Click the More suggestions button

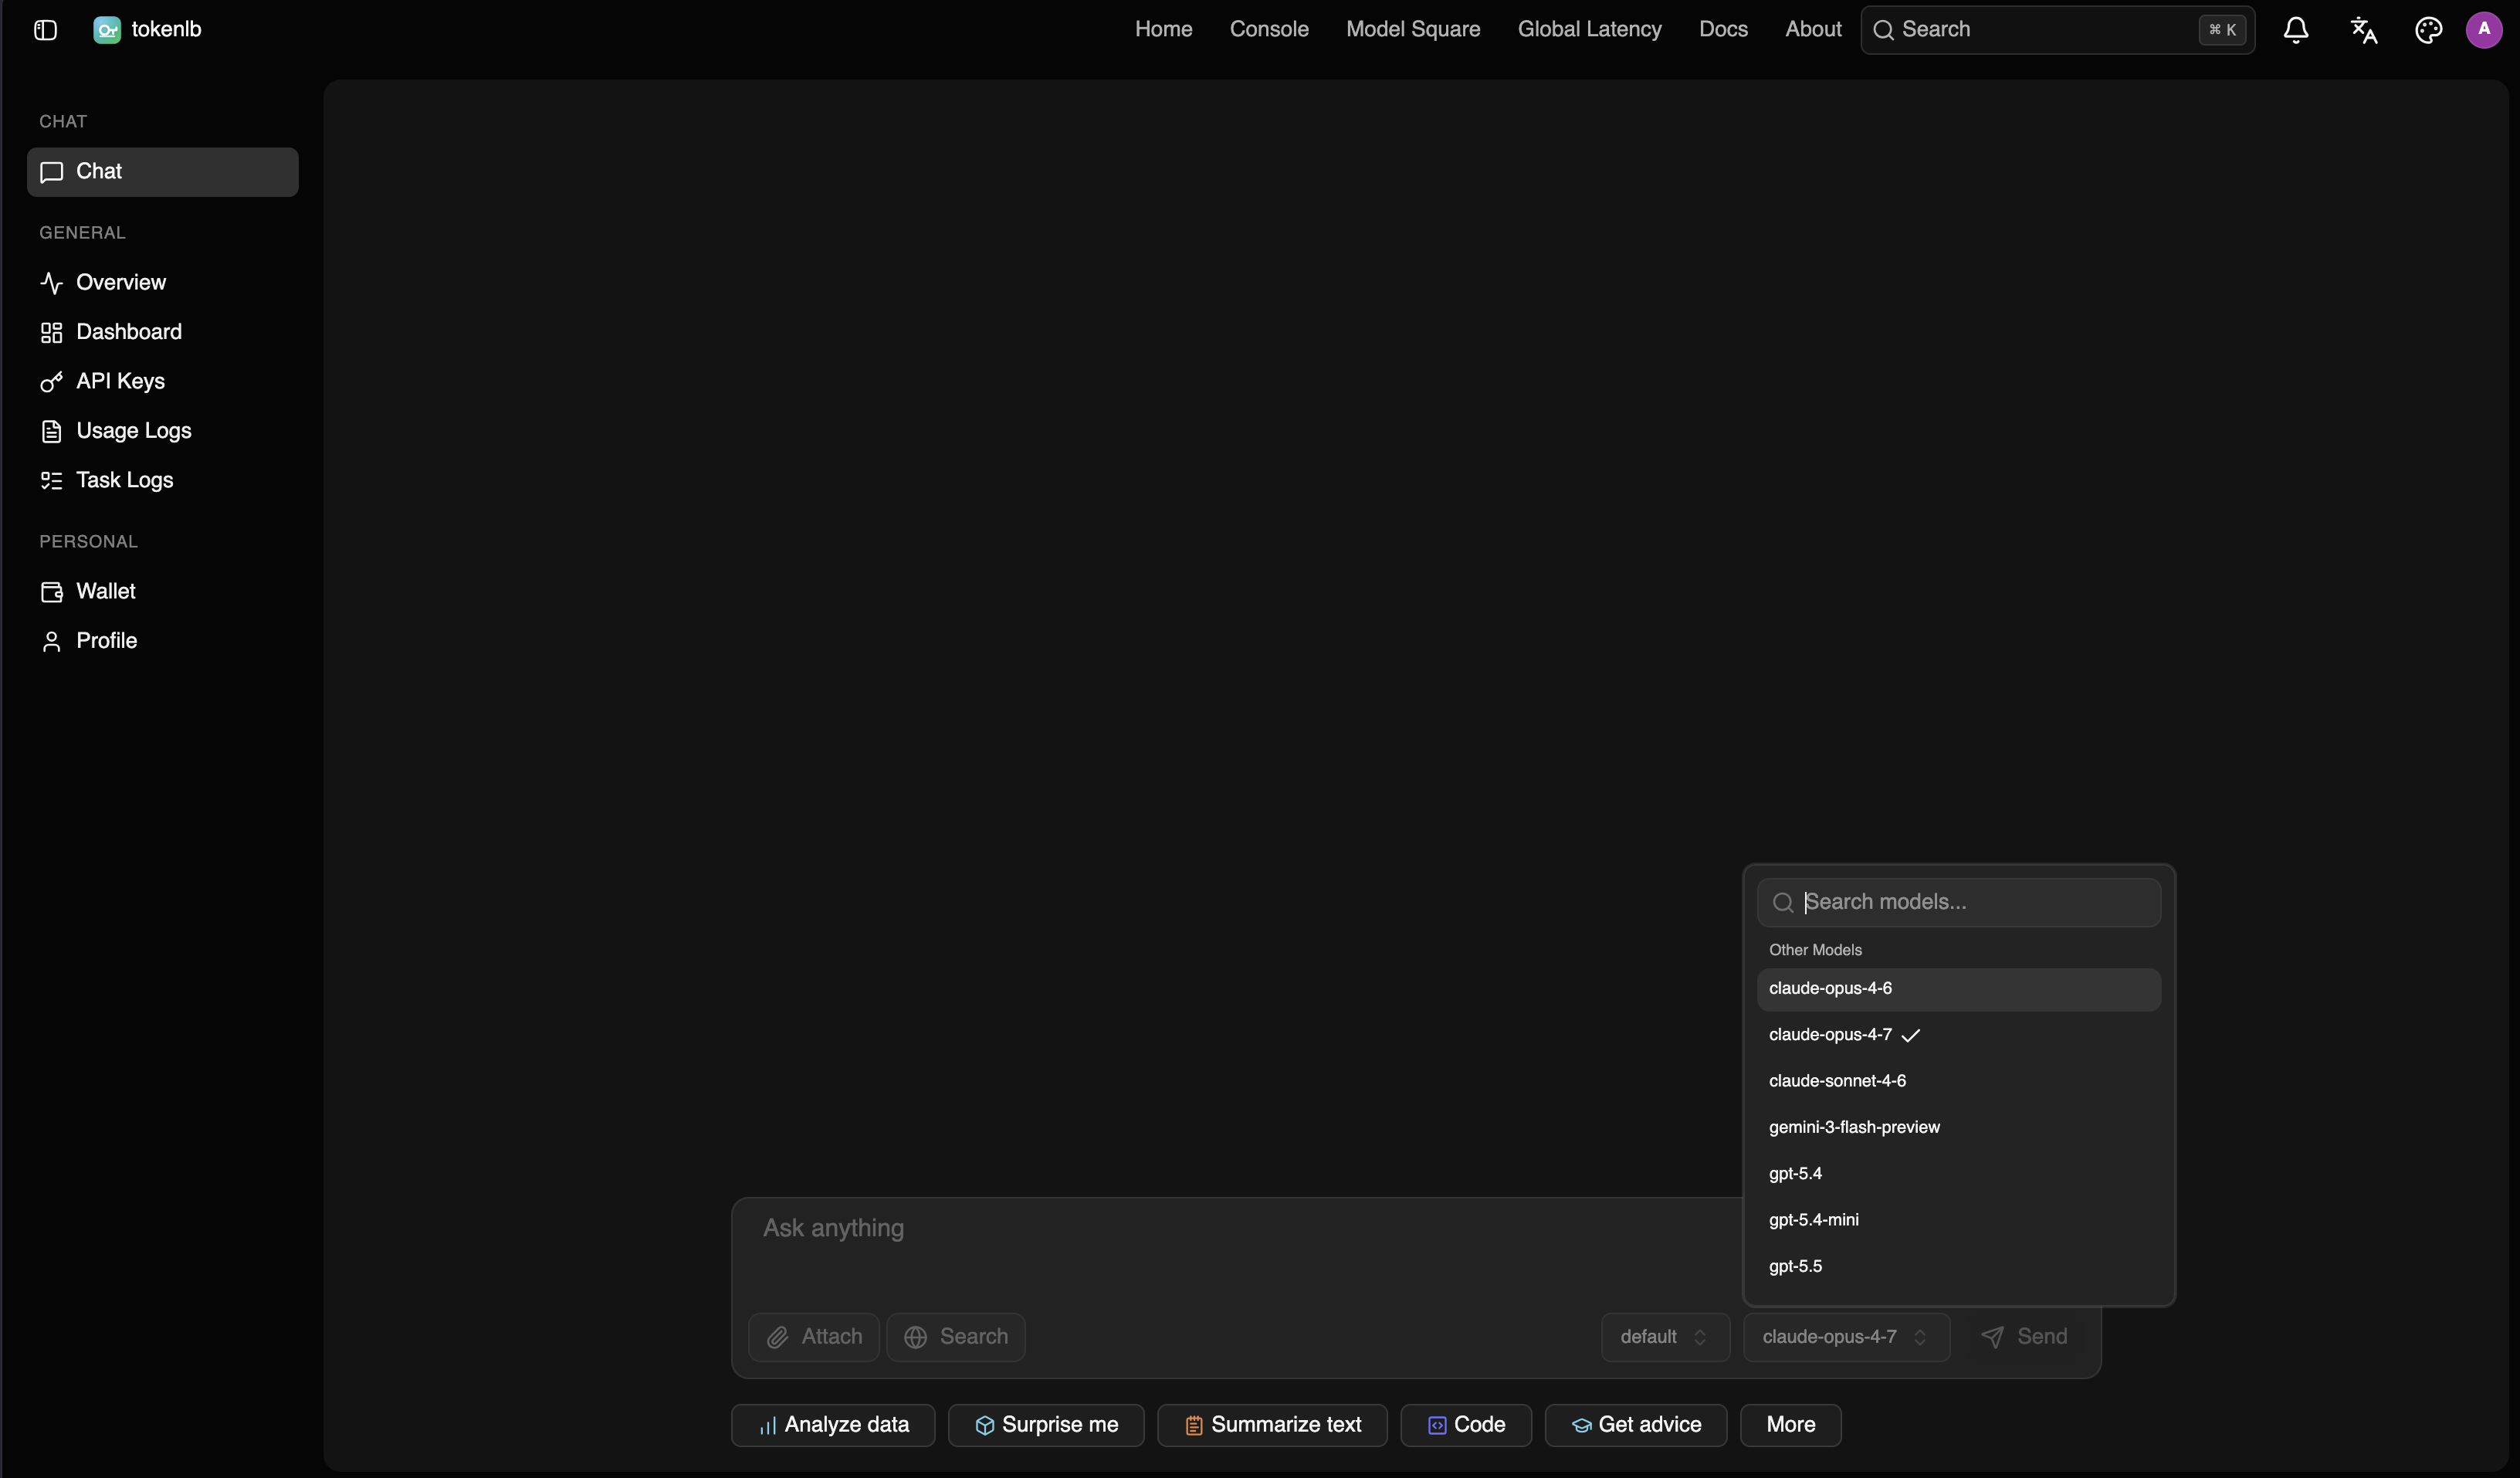(1791, 1425)
